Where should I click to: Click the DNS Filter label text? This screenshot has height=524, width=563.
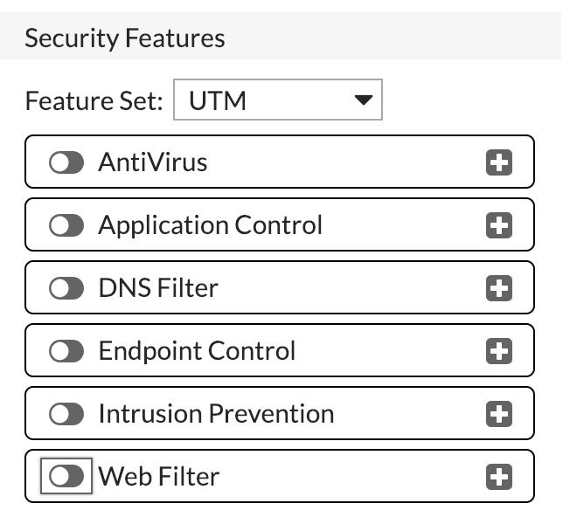click(x=158, y=288)
